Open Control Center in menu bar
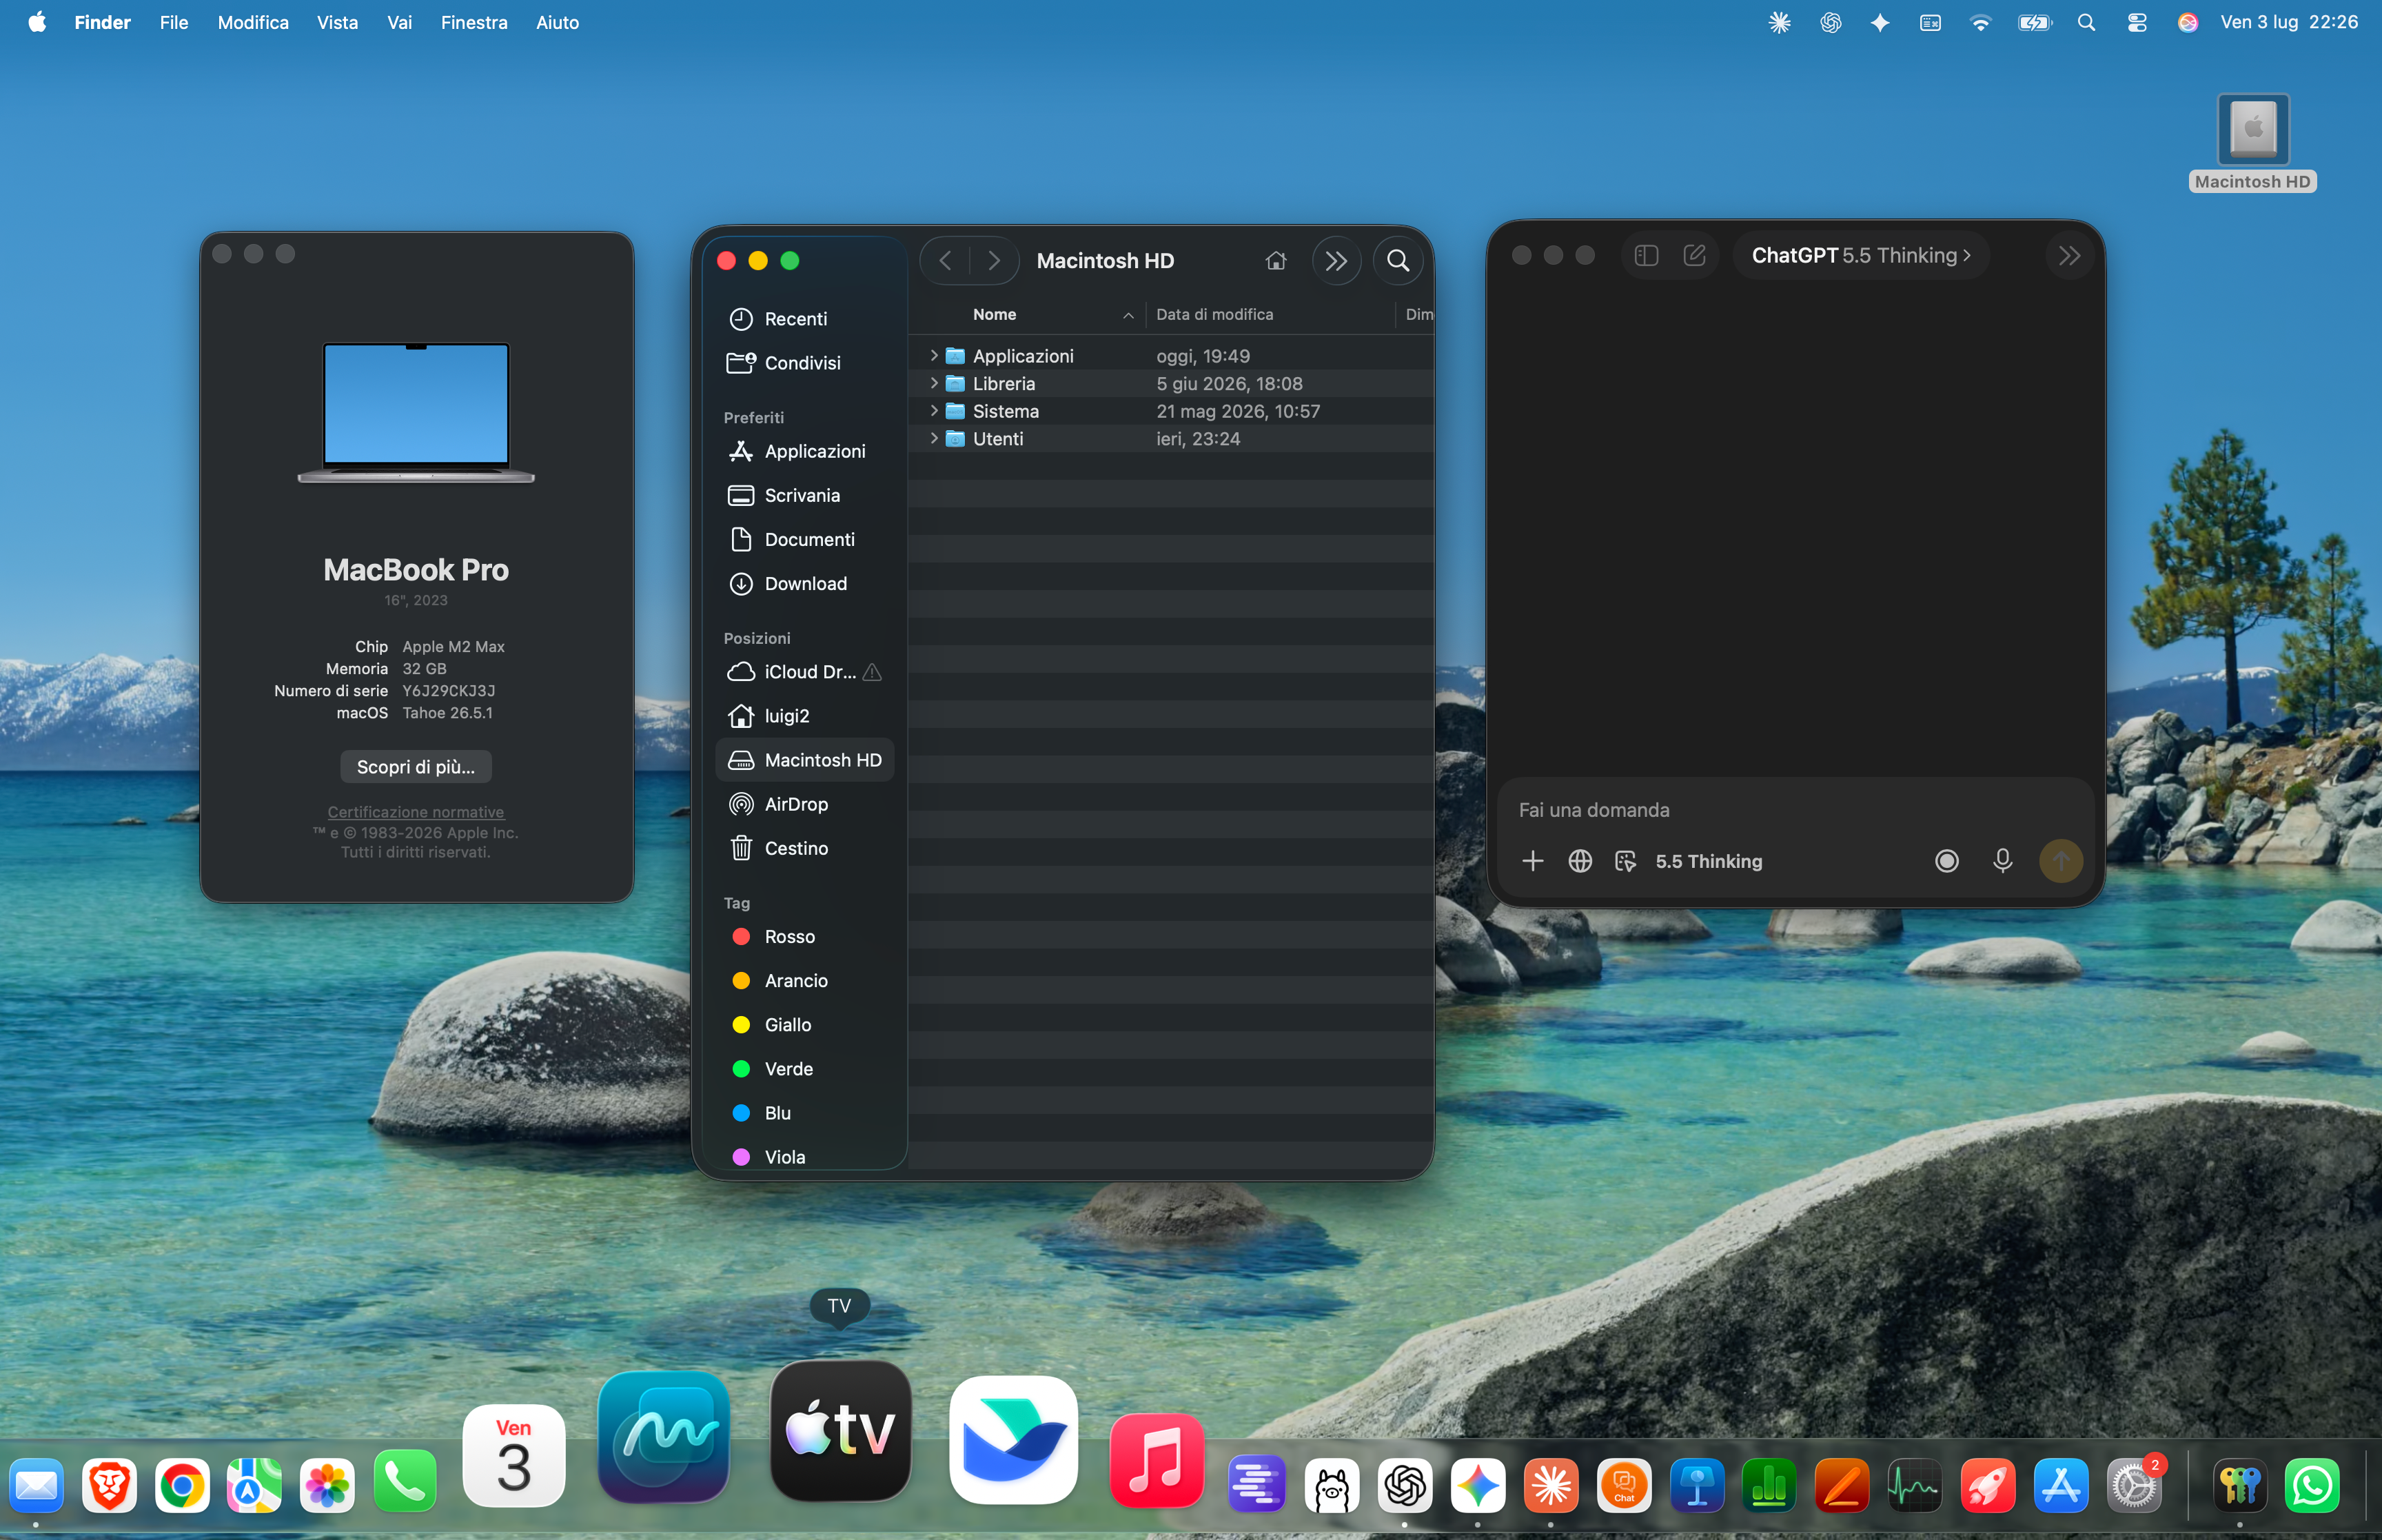 click(x=2136, y=22)
